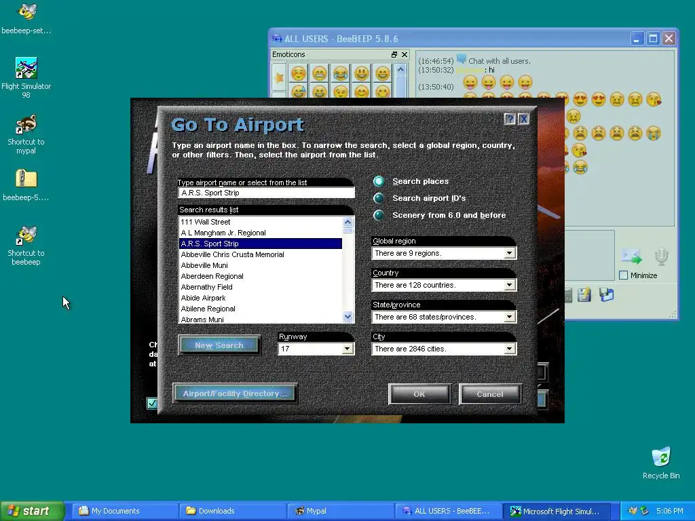Select Abrams Muni in results
This screenshot has width=695, height=521.
point(261,319)
